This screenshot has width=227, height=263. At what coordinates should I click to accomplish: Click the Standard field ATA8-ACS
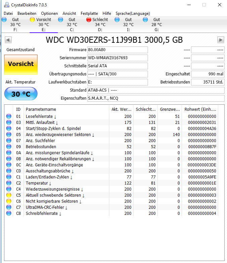point(156,90)
